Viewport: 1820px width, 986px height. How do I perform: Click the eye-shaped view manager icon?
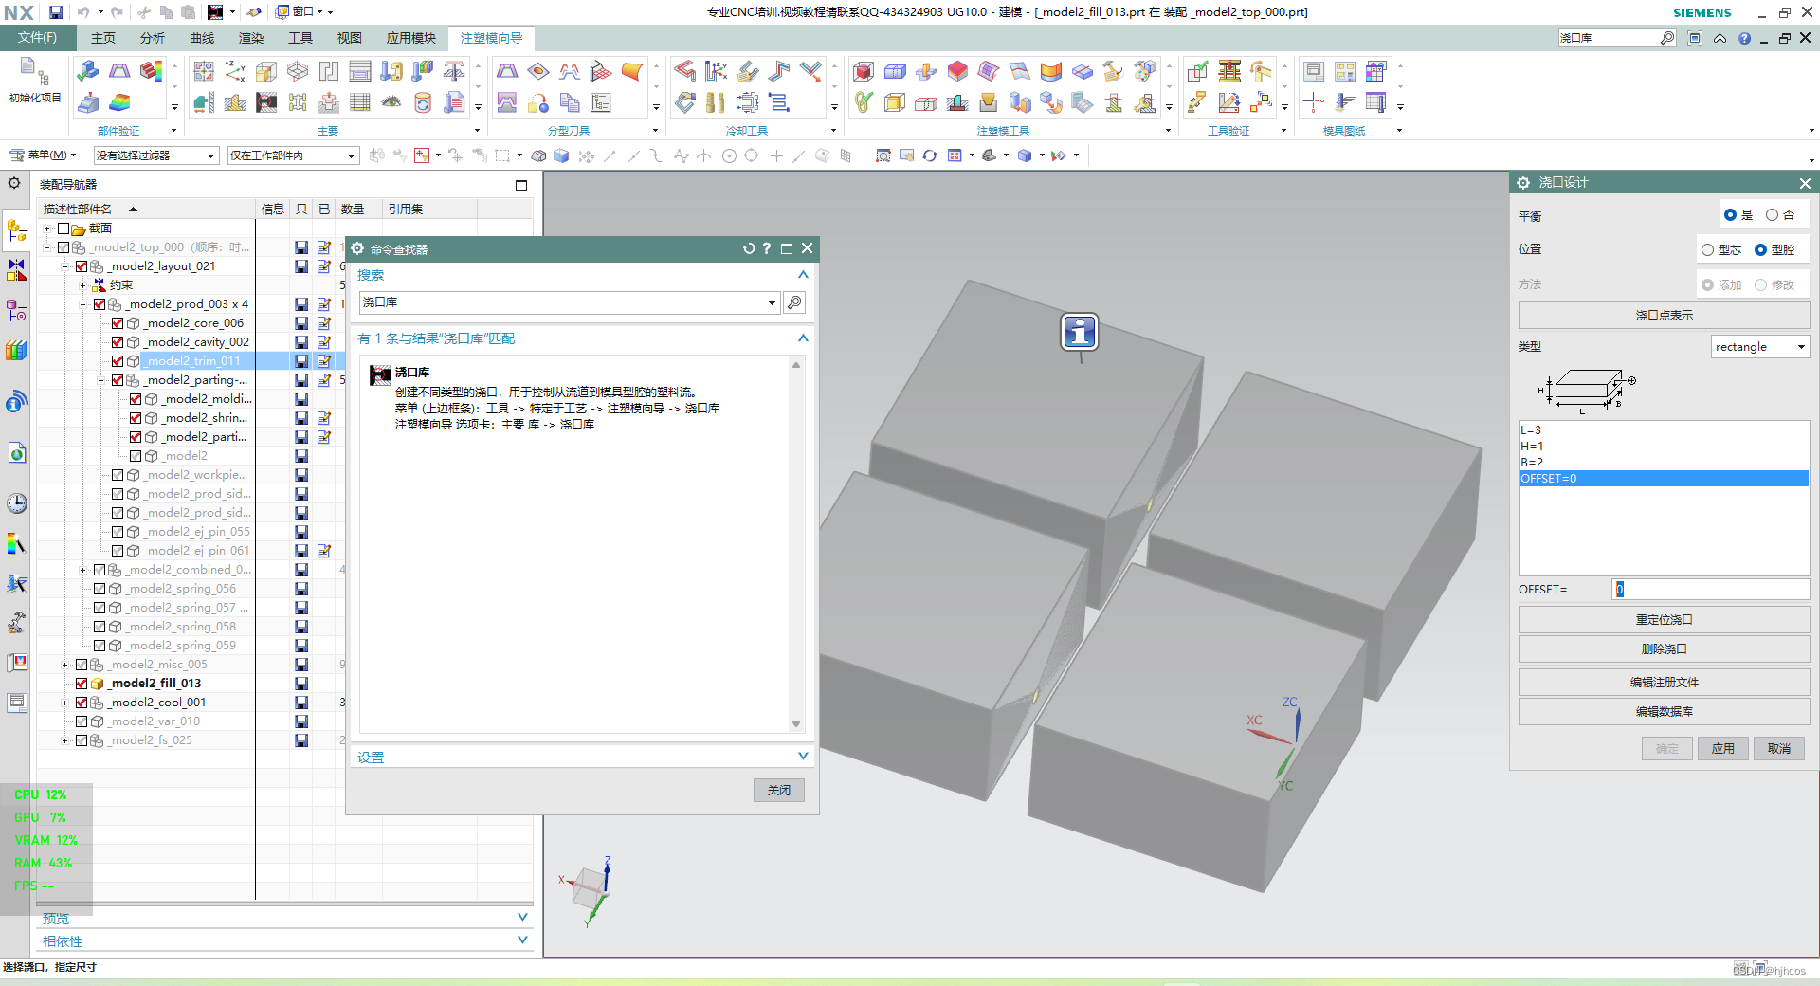point(391,102)
